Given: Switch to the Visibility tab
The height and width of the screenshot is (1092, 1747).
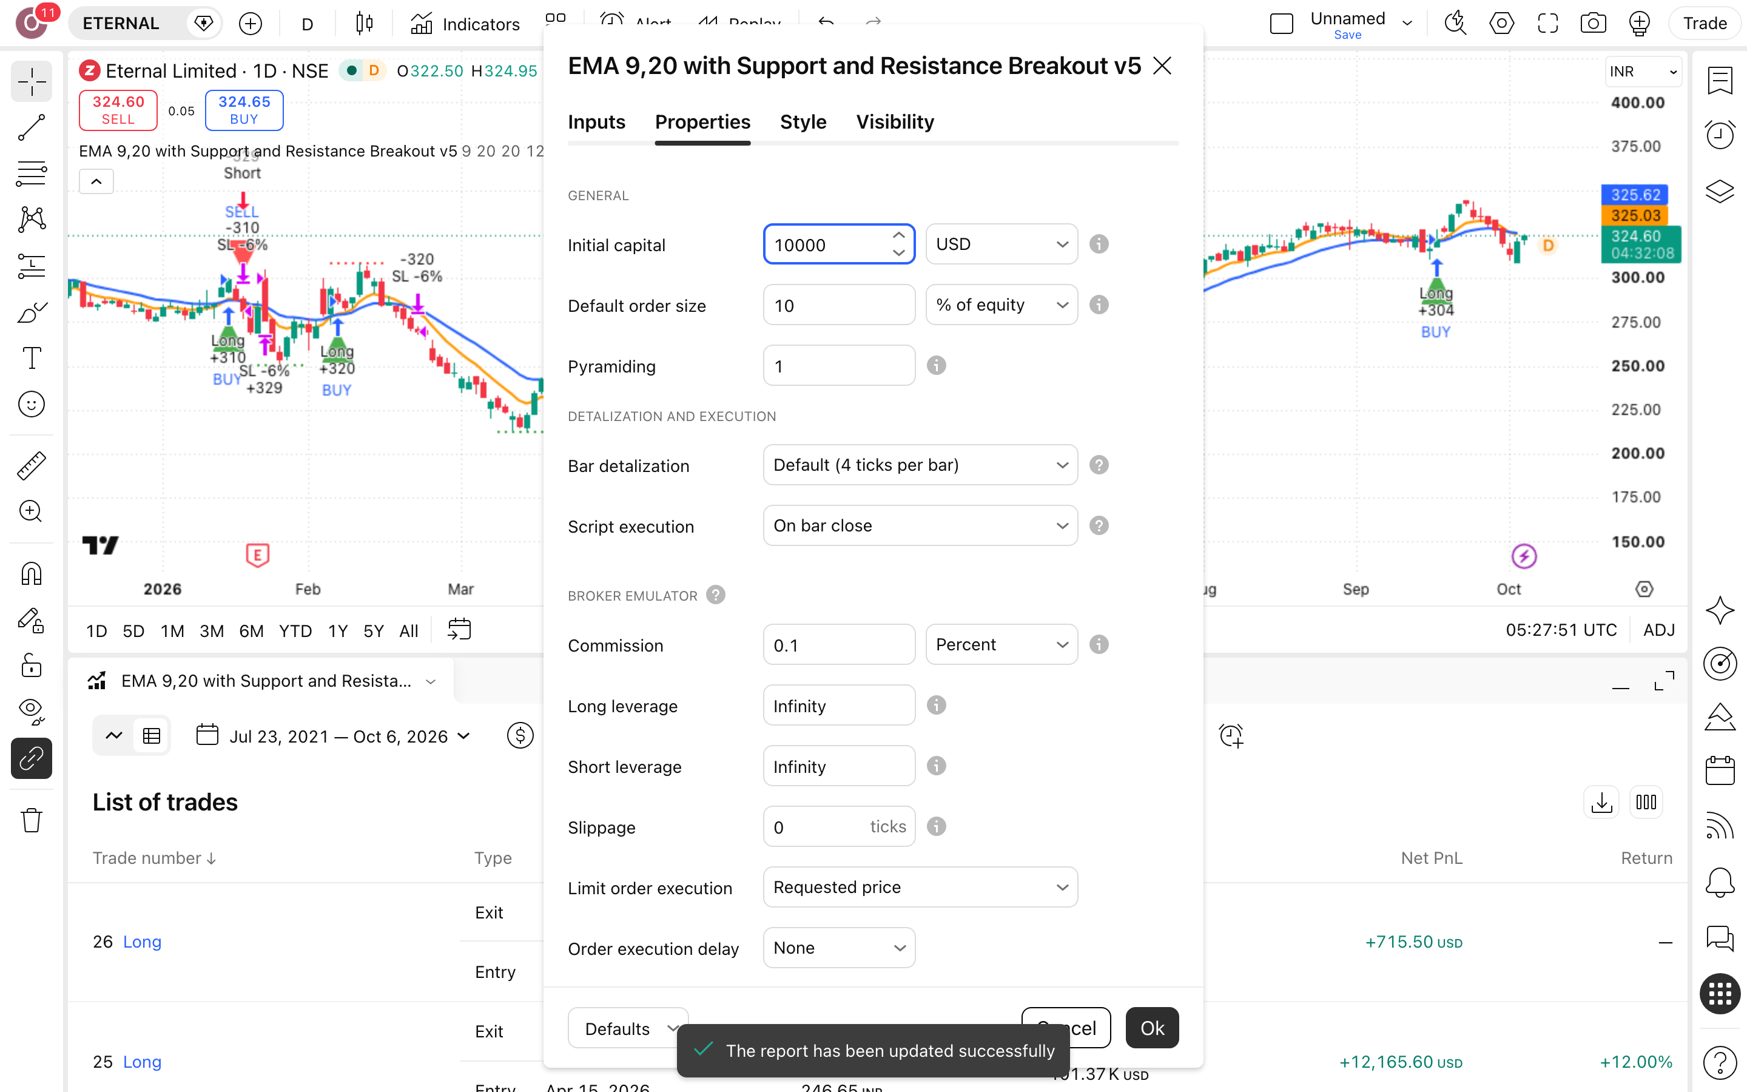Looking at the screenshot, I should (895, 122).
